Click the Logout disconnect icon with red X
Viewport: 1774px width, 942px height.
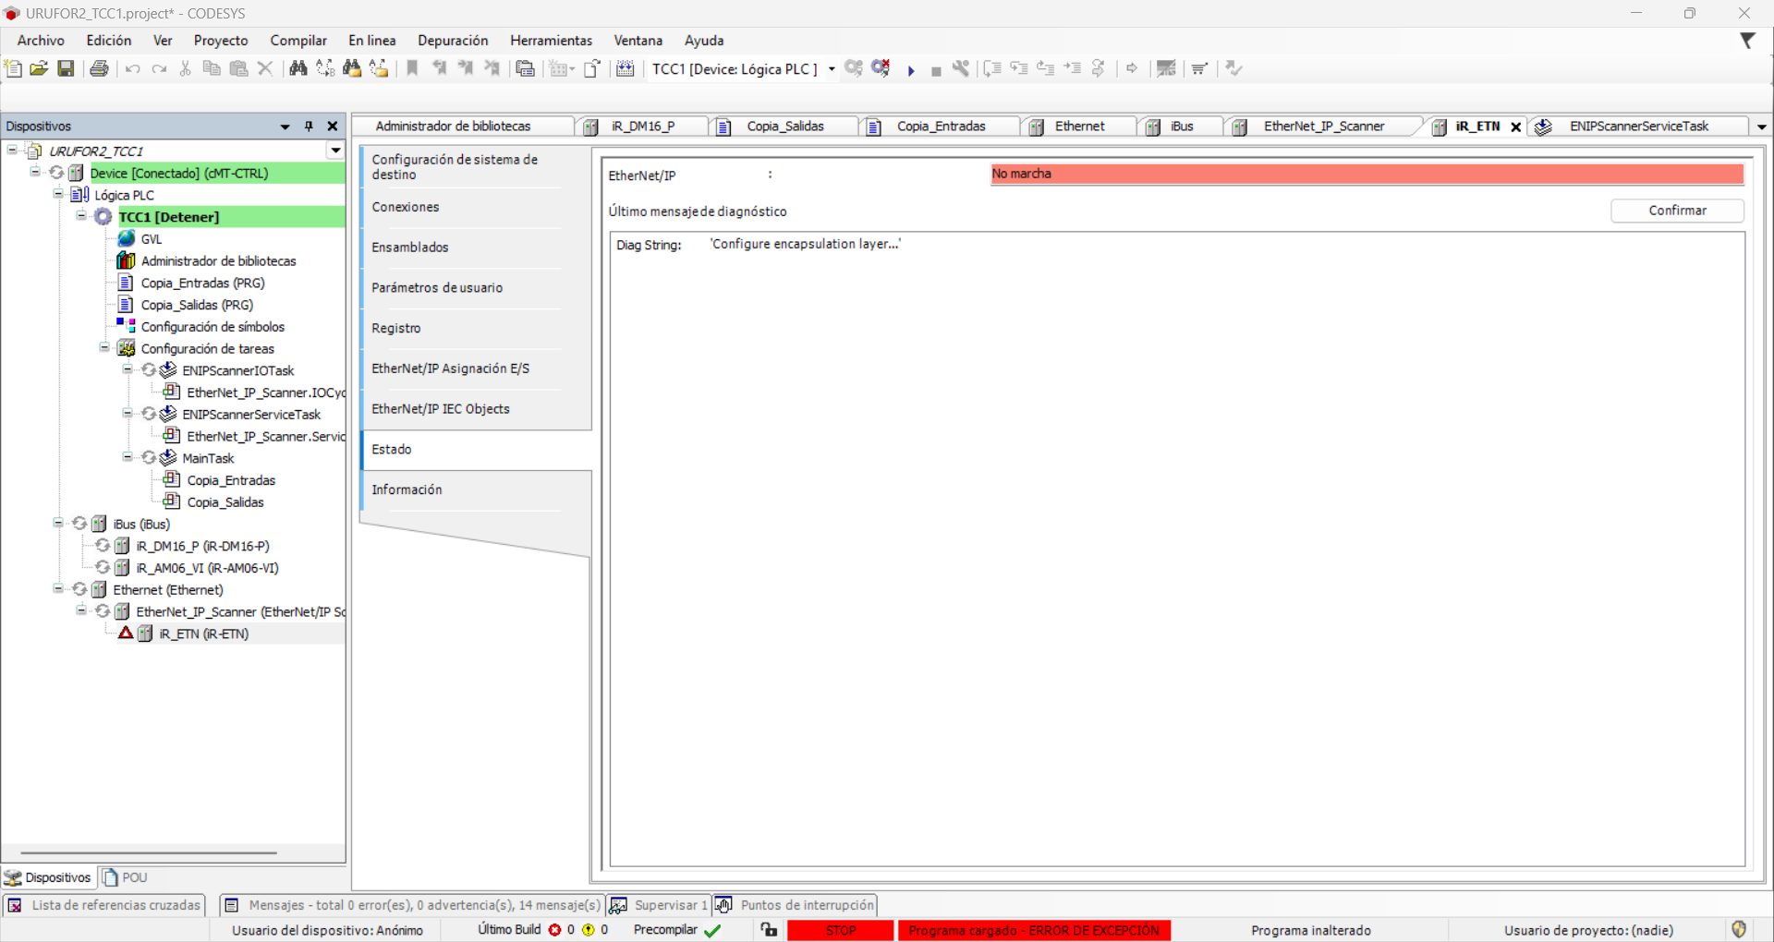(x=881, y=68)
